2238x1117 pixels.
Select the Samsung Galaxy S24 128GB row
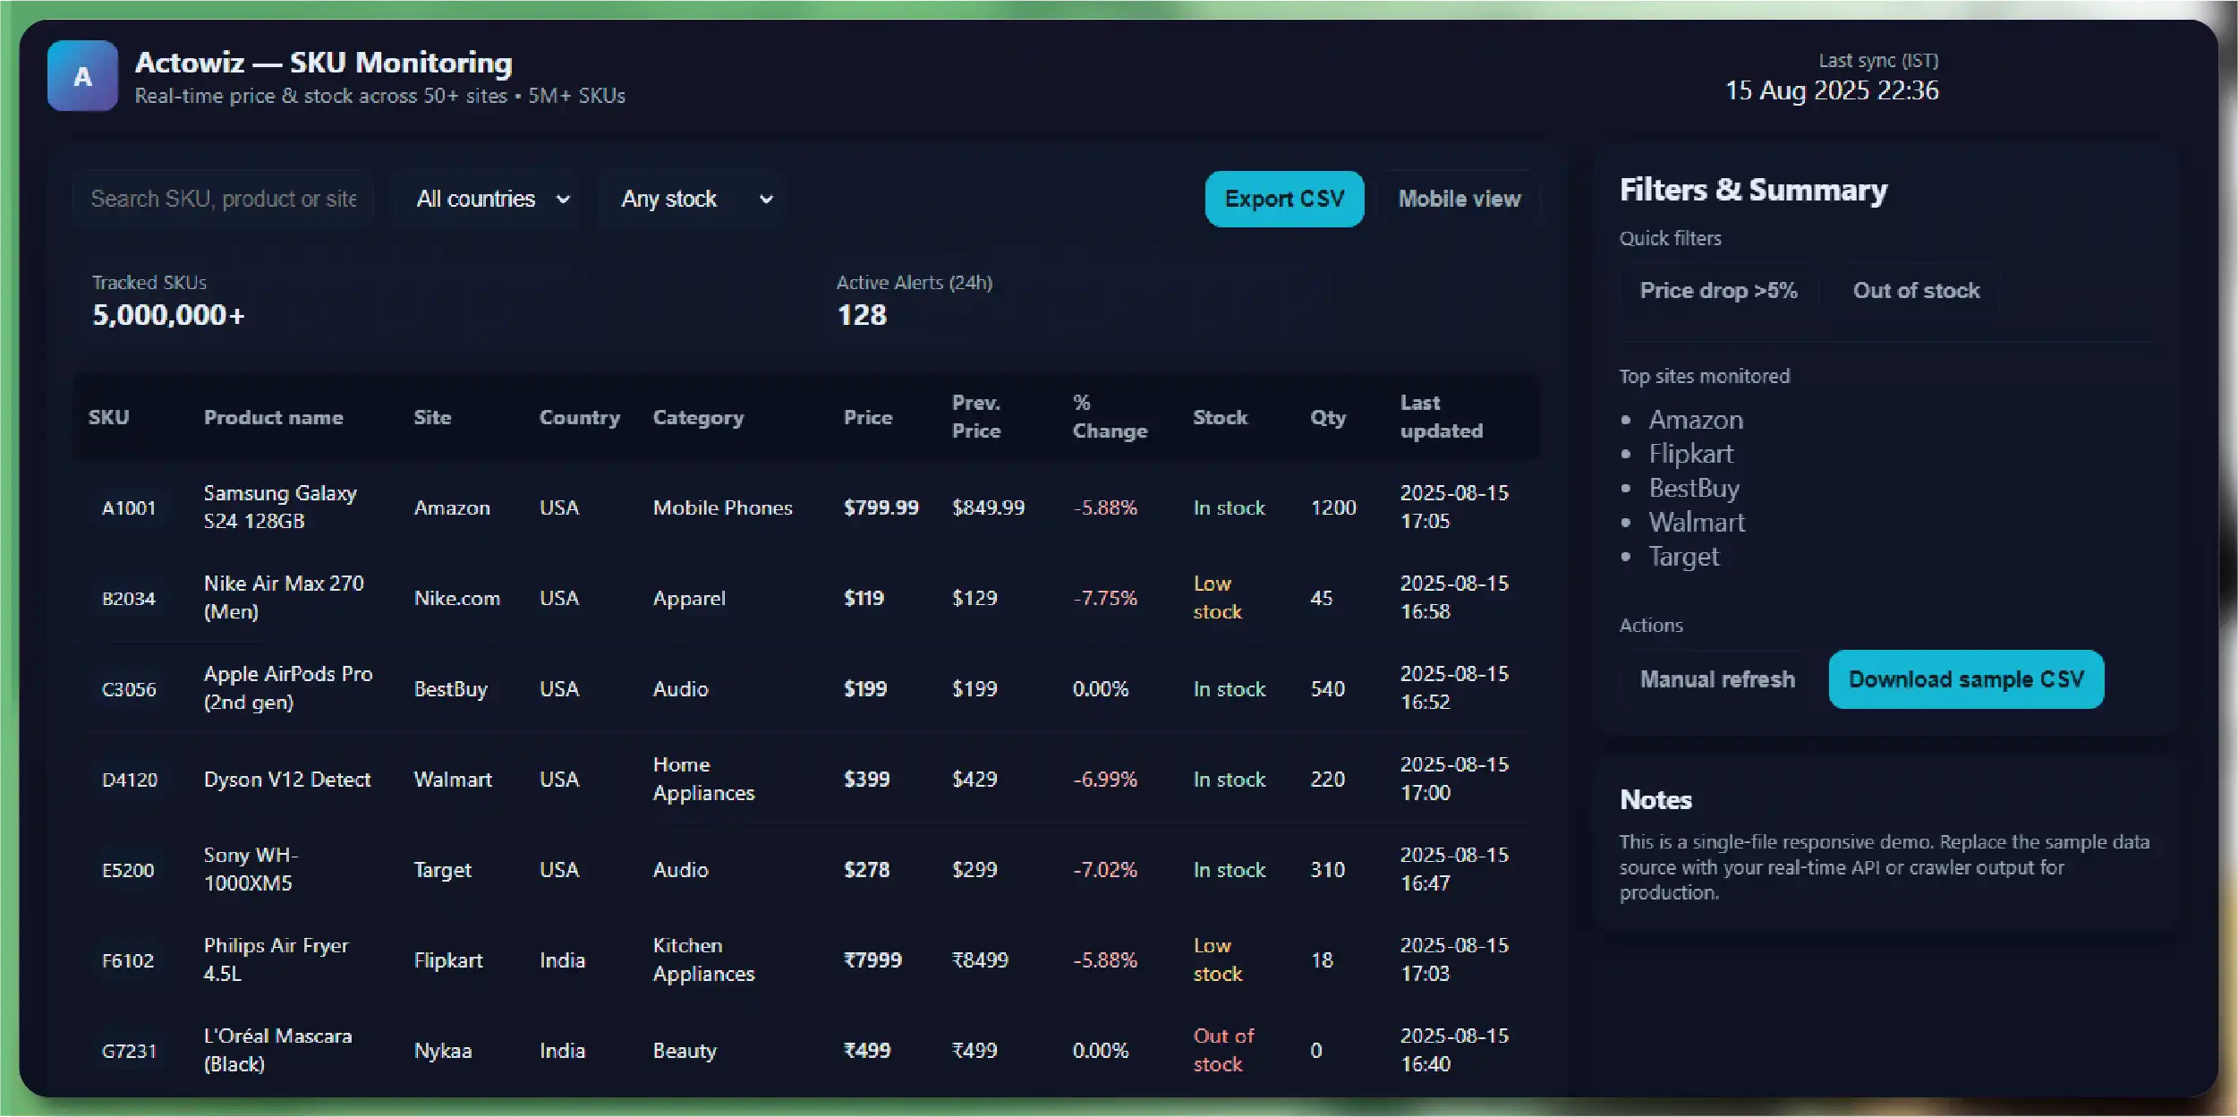pyautogui.click(x=279, y=507)
